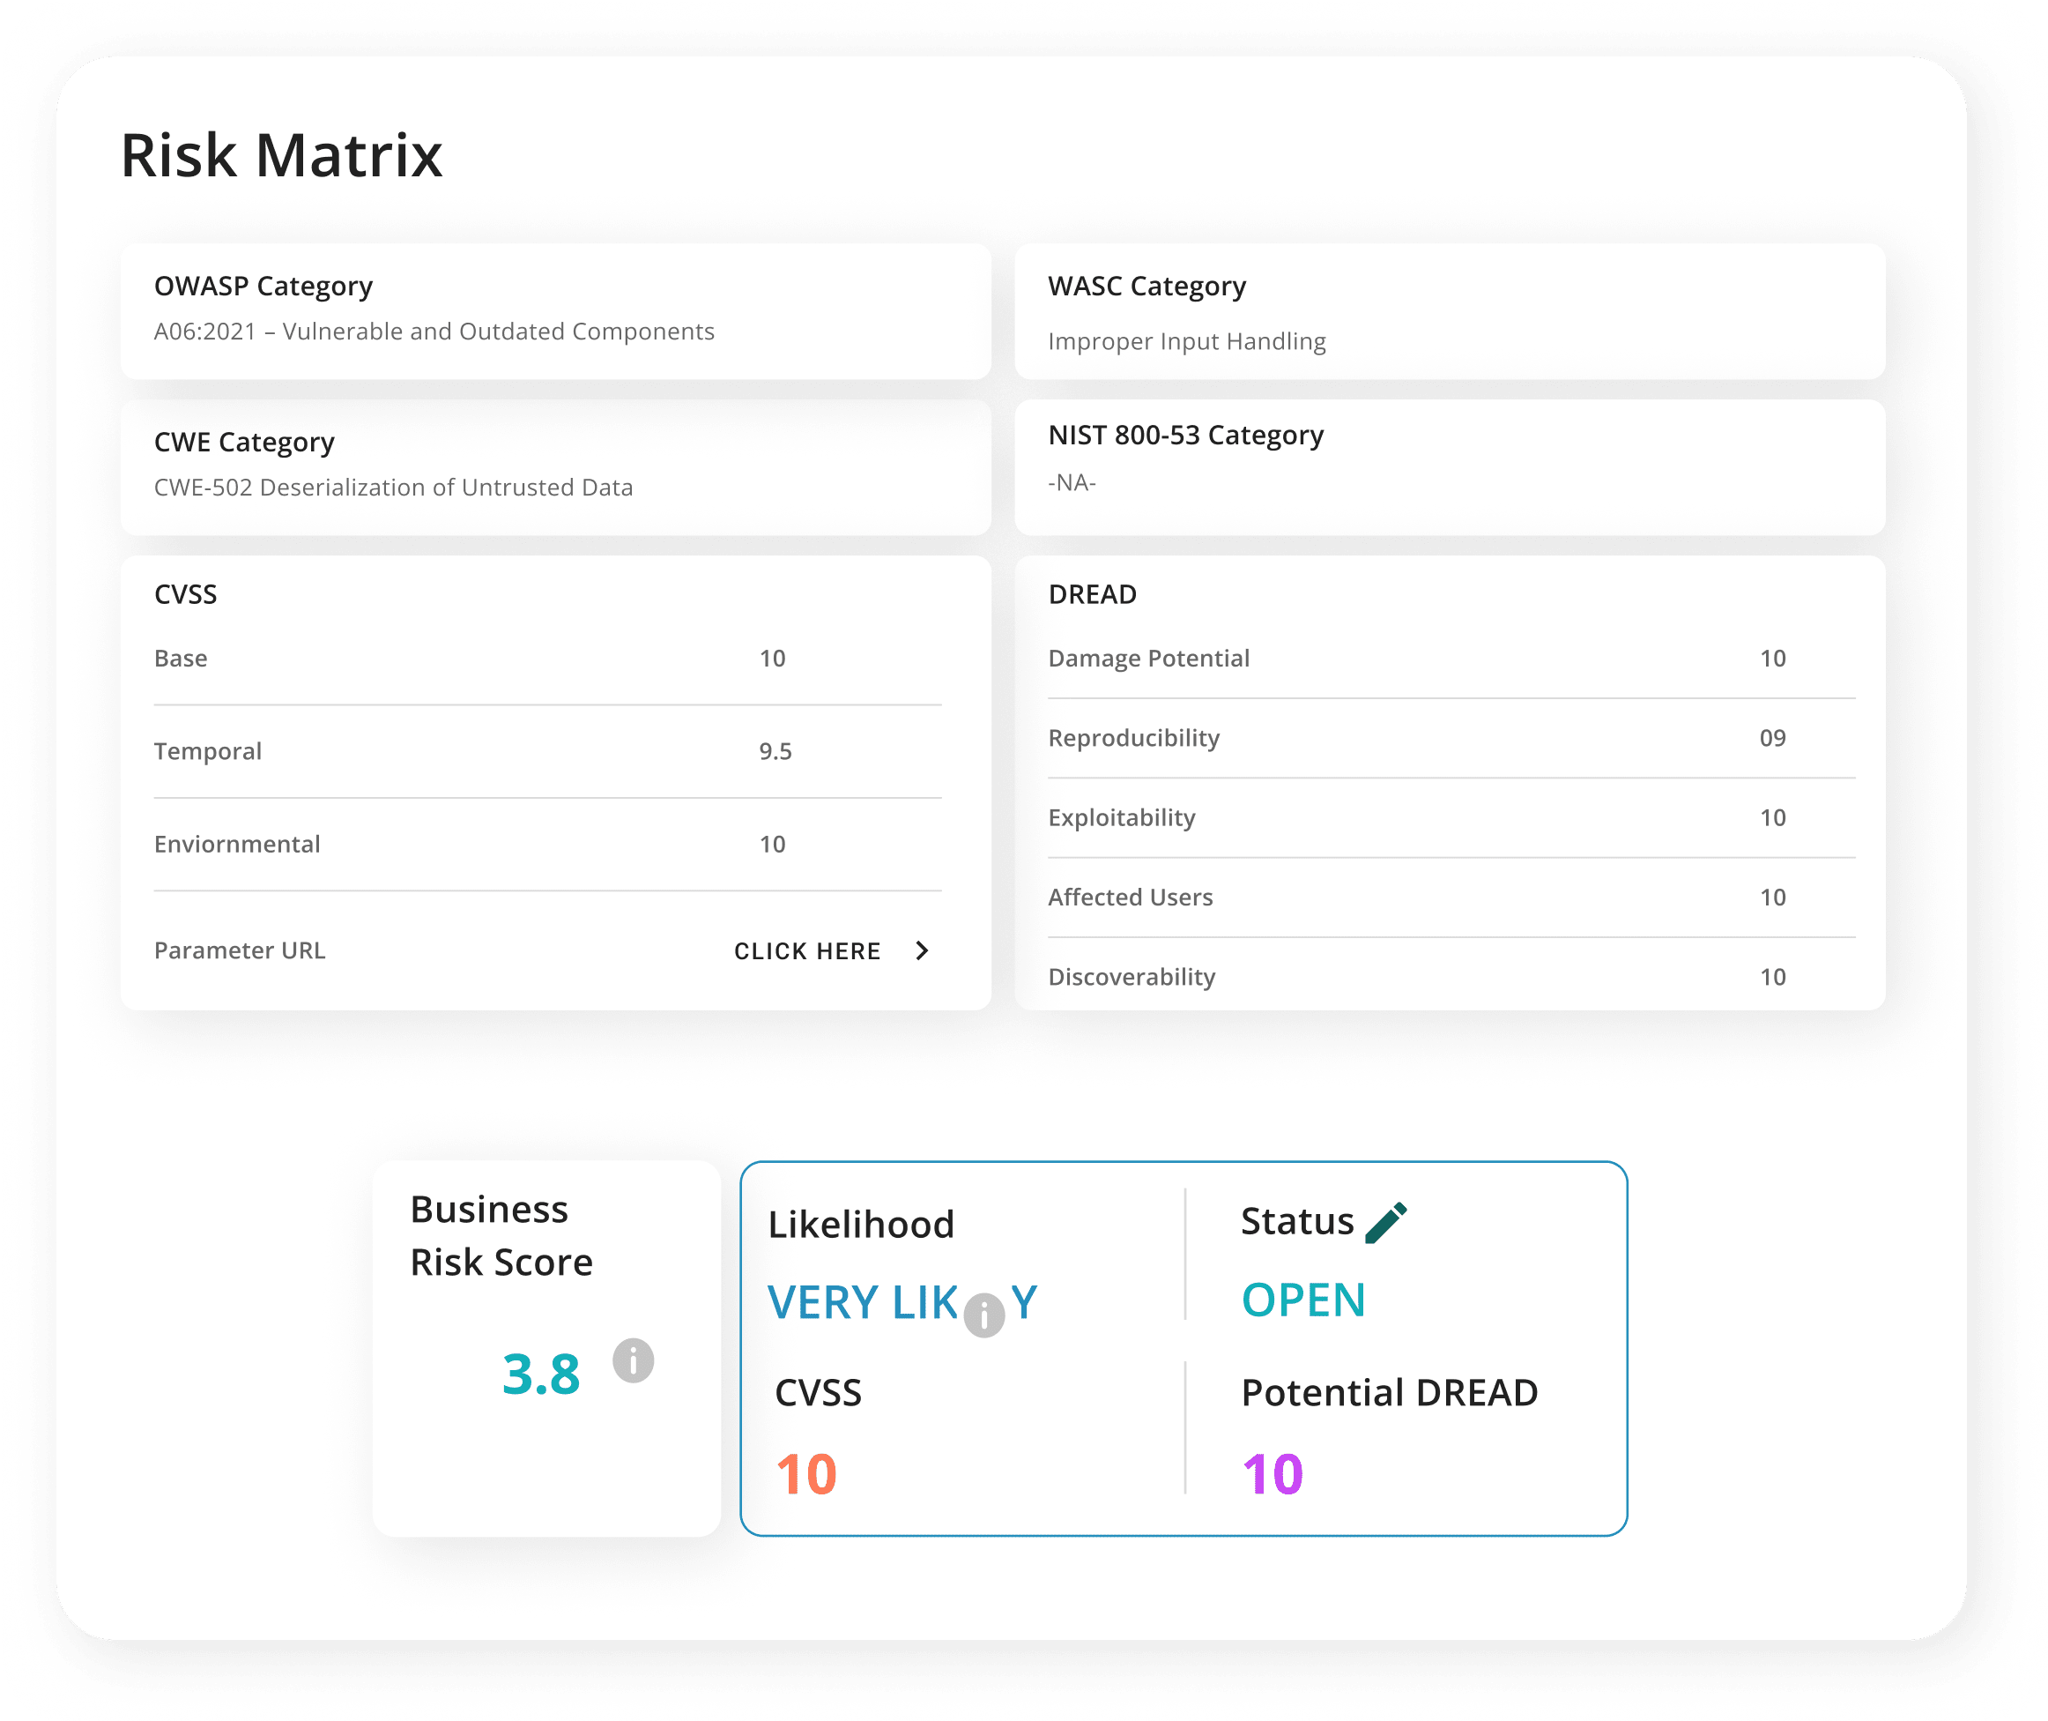
Task: Select the OWASP Category card heading
Action: click(x=263, y=286)
